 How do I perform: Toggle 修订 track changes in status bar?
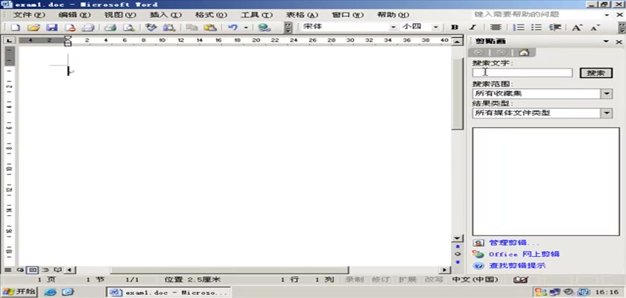click(380, 279)
